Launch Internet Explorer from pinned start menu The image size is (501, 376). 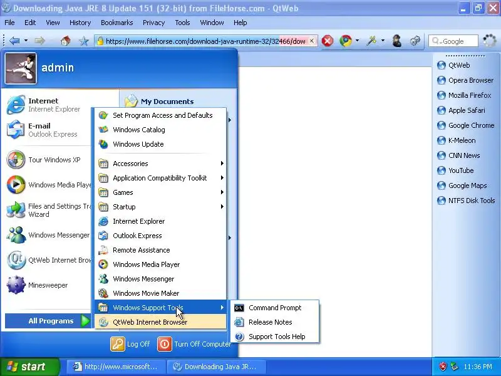(x=48, y=105)
